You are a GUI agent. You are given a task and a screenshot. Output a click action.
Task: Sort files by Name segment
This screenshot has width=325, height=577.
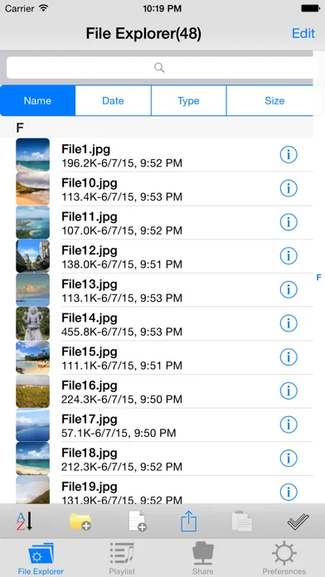point(37,101)
